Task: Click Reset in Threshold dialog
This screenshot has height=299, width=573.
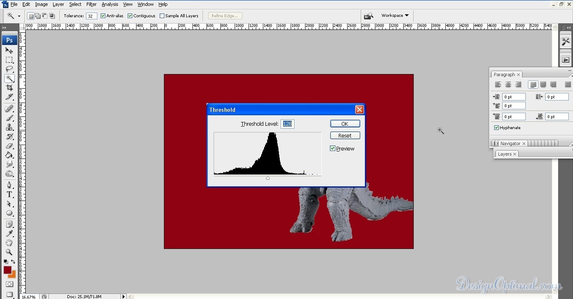Action: click(x=345, y=135)
